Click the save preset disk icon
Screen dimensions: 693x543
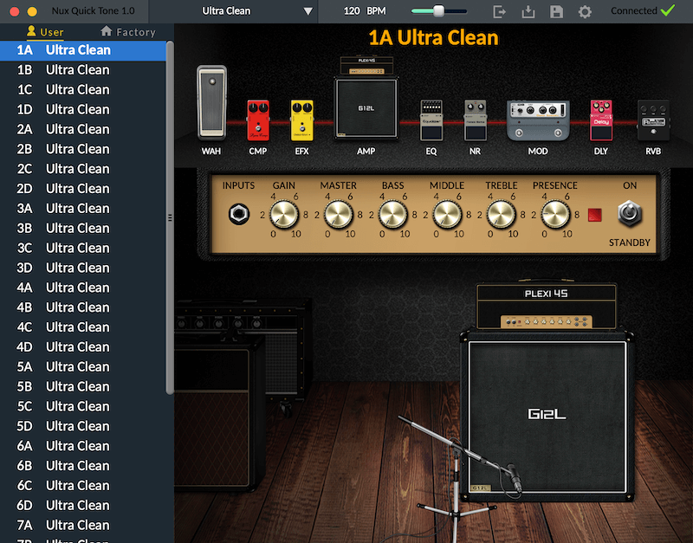pos(557,11)
